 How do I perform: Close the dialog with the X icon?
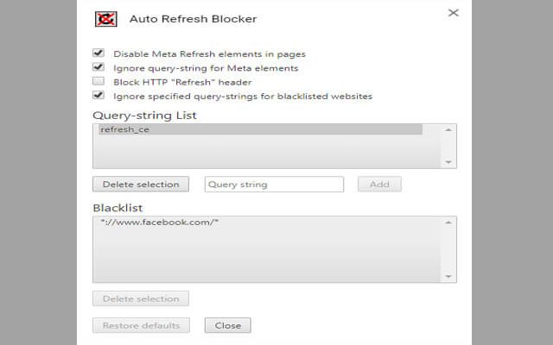click(x=453, y=13)
